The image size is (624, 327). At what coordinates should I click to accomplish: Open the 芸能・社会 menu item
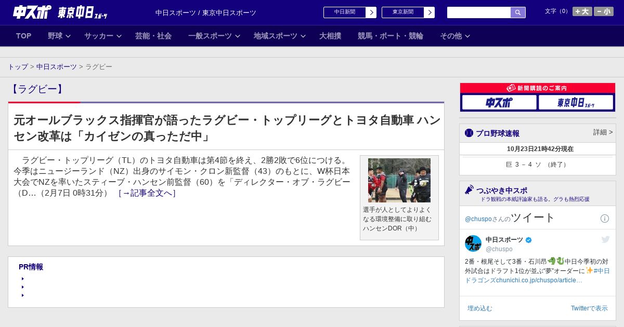[x=153, y=36]
